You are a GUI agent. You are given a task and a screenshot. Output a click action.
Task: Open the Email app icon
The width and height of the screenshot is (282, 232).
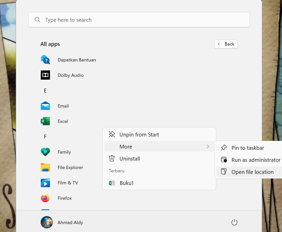(x=45, y=106)
